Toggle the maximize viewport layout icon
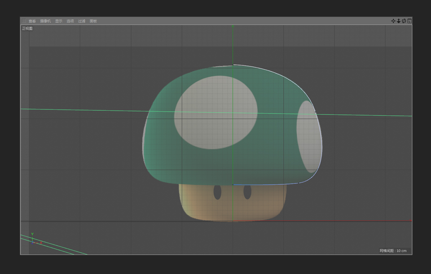431x274 pixels. coord(409,21)
